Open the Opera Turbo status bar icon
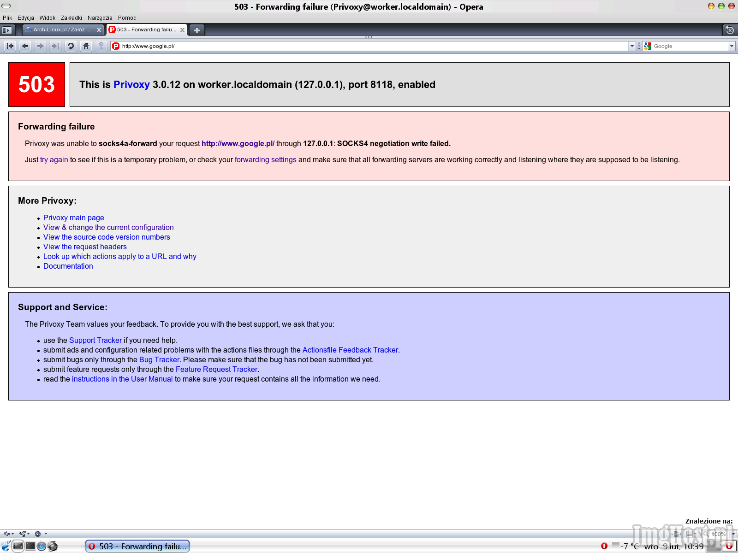The width and height of the screenshot is (738, 553). (38, 534)
